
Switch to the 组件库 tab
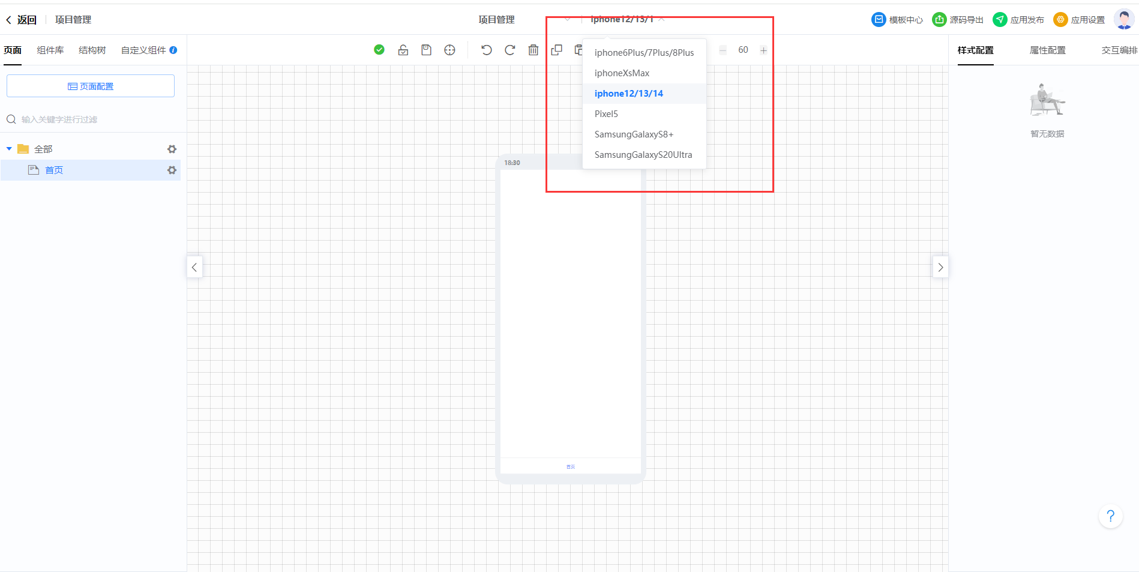(x=50, y=50)
